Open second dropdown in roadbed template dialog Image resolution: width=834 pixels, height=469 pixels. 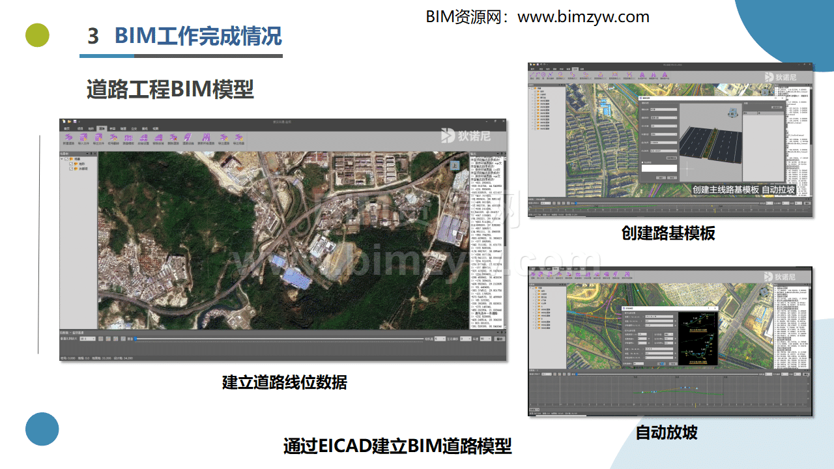(663, 126)
